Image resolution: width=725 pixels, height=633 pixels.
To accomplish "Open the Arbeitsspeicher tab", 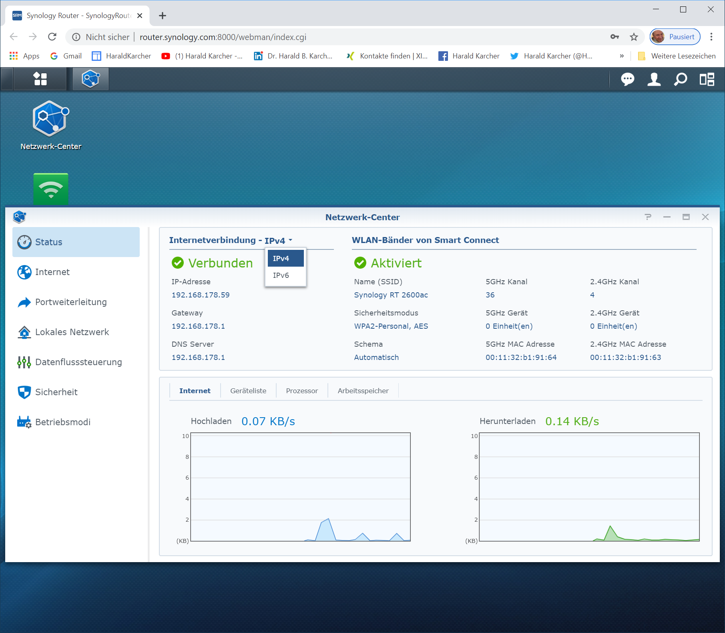I will click(x=363, y=391).
